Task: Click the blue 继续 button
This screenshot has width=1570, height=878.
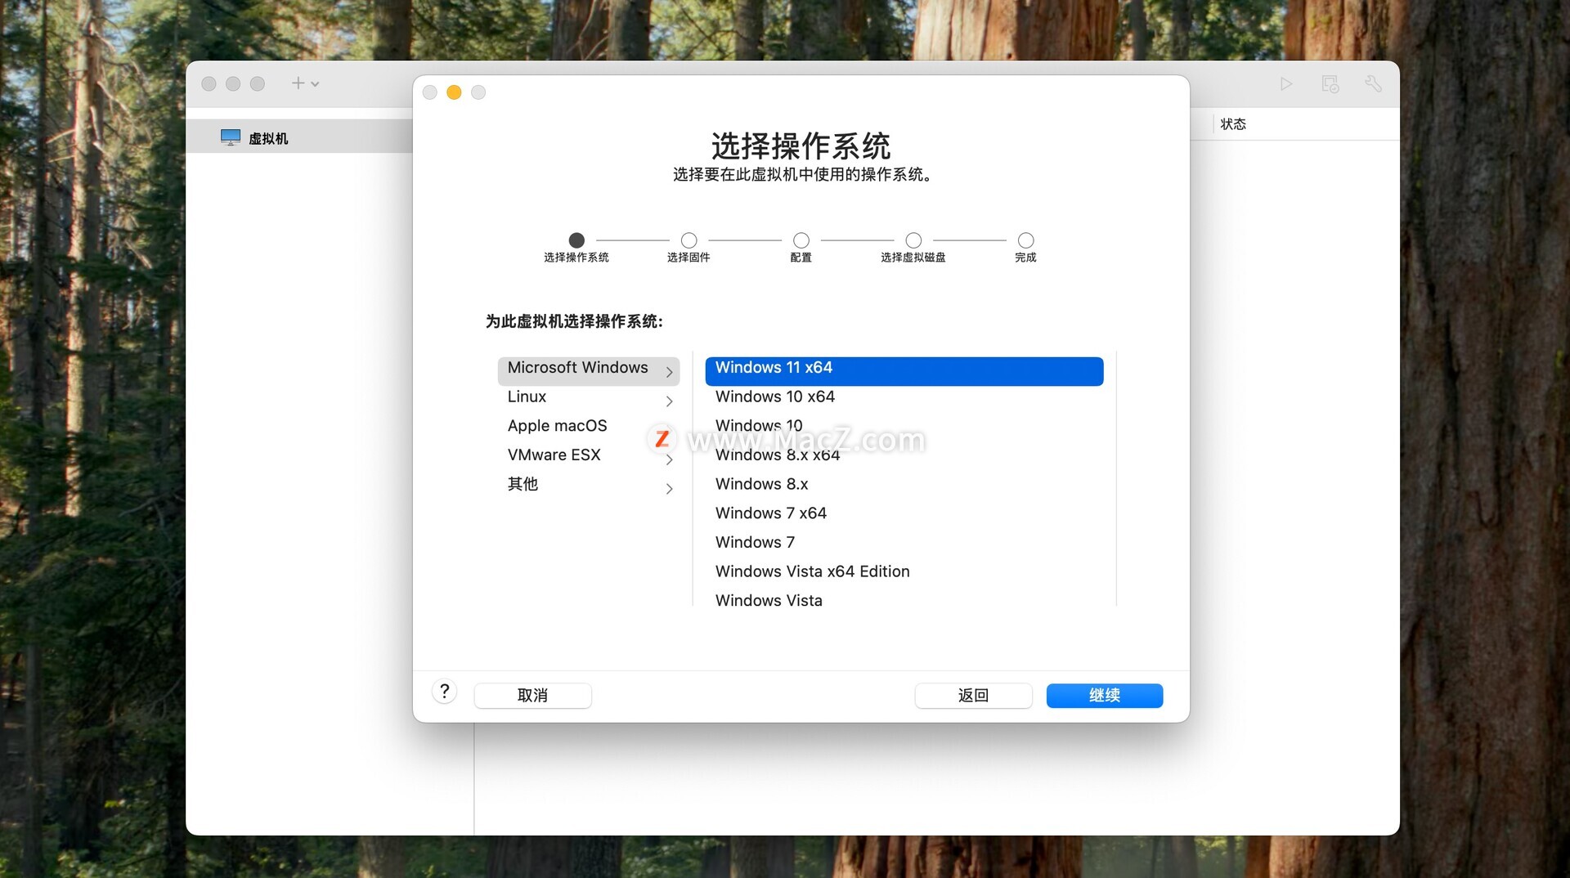Action: tap(1105, 696)
